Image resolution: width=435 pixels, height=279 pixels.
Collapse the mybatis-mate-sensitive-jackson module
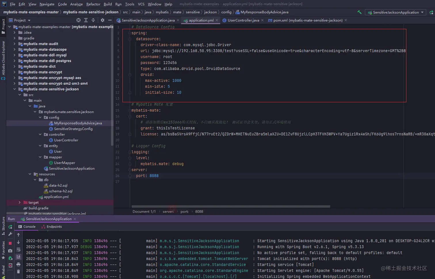(14, 89)
